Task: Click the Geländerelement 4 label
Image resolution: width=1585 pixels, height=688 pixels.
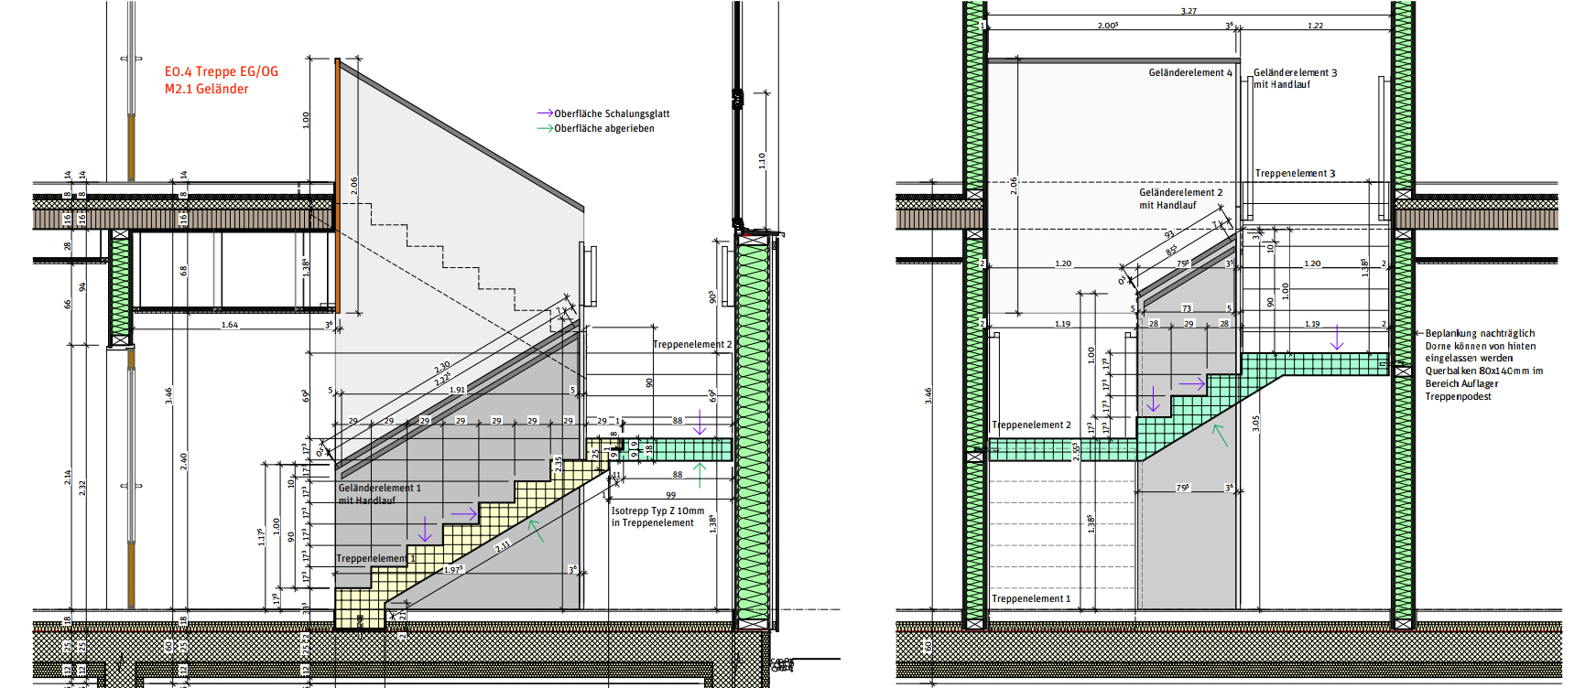Action: pos(1190,72)
